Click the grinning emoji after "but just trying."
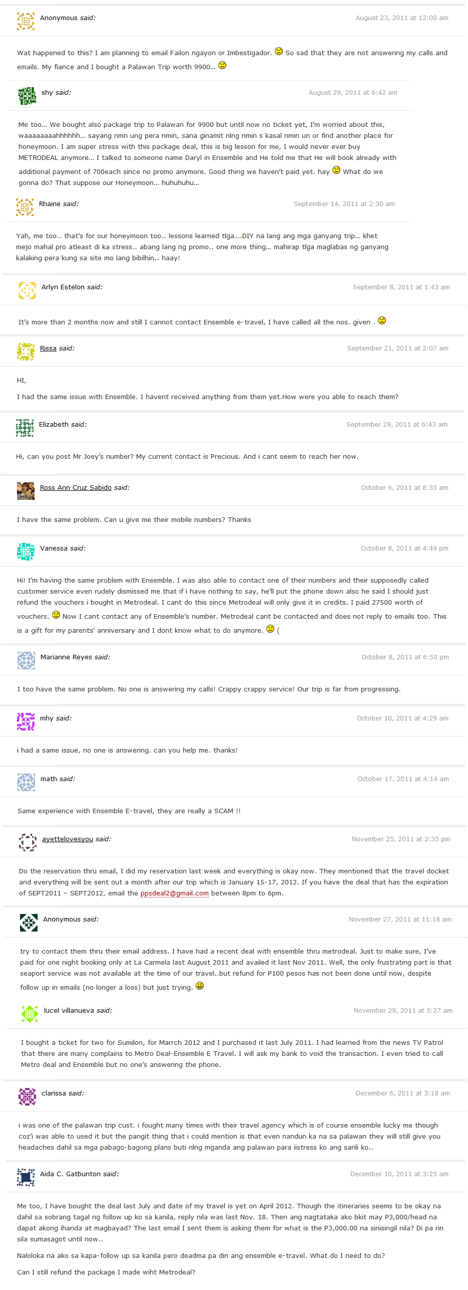The height and width of the screenshot is (1290, 468). pyautogui.click(x=200, y=986)
